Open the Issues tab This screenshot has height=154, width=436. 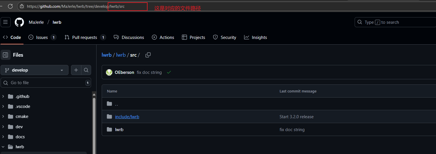click(42, 37)
